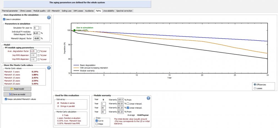Image resolution: width=278 pixels, height=128 pixels.
Task: Uncheck 'Uses in simulation' checkbox
Action: (4, 19)
